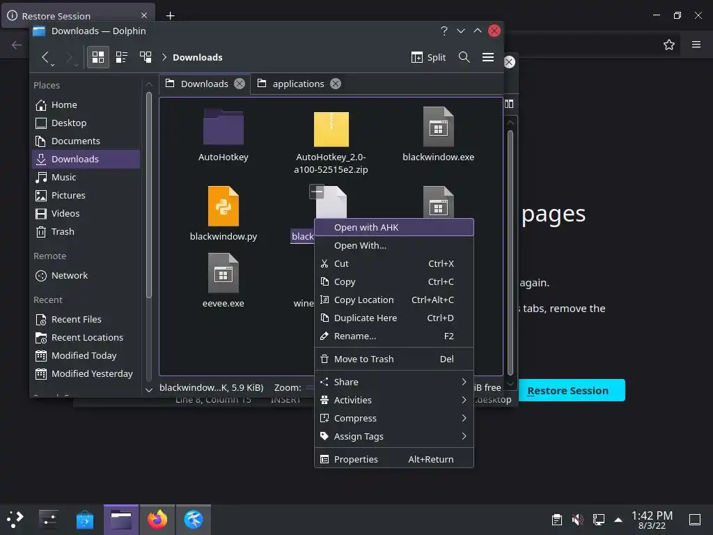
Task: Open file Properties
Action: (394, 460)
